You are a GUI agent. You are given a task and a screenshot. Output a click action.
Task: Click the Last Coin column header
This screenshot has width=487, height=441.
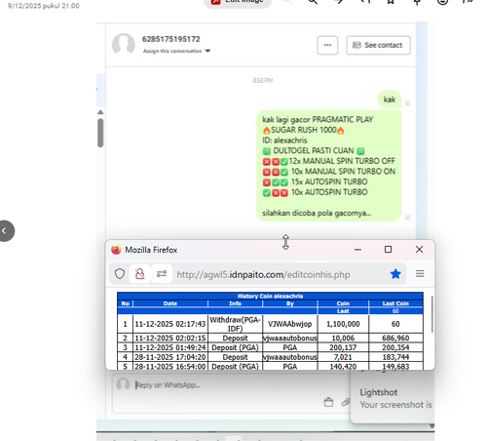[395, 303]
